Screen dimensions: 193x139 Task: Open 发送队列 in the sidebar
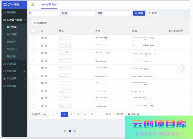14,49
